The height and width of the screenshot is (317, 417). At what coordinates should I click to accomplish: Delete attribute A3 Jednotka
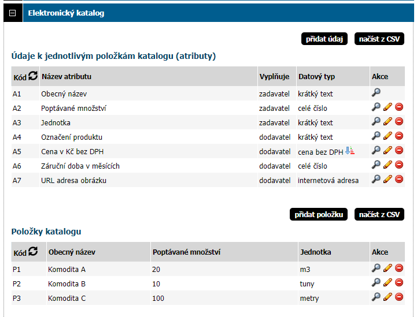click(x=399, y=121)
